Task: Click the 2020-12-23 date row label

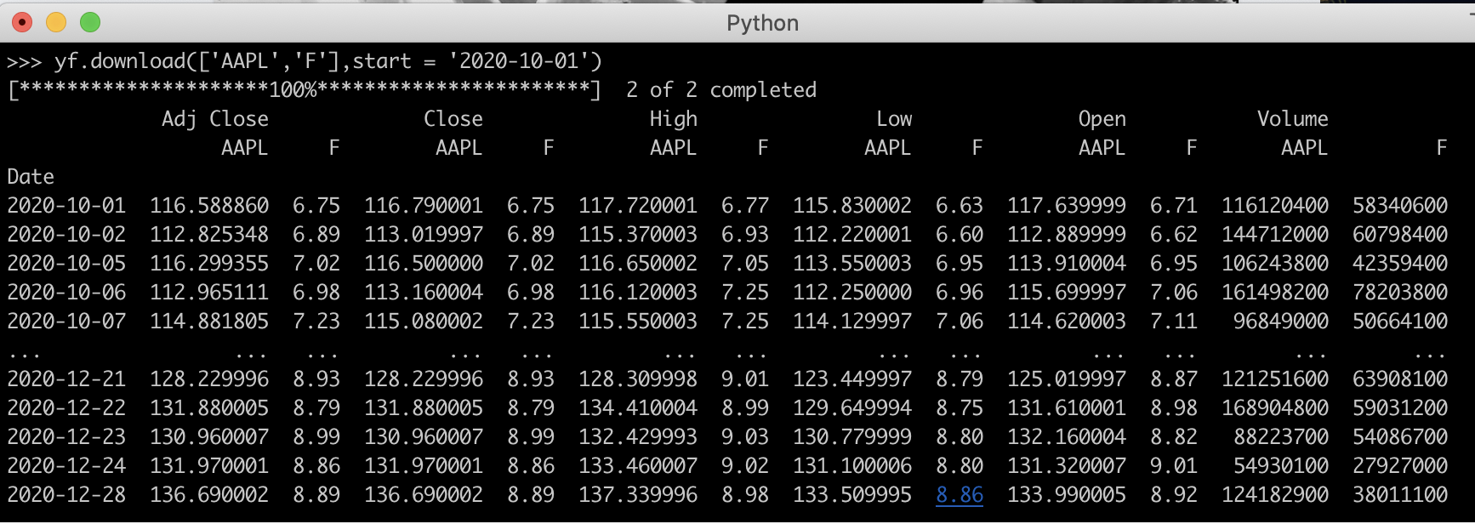Action: [66, 437]
